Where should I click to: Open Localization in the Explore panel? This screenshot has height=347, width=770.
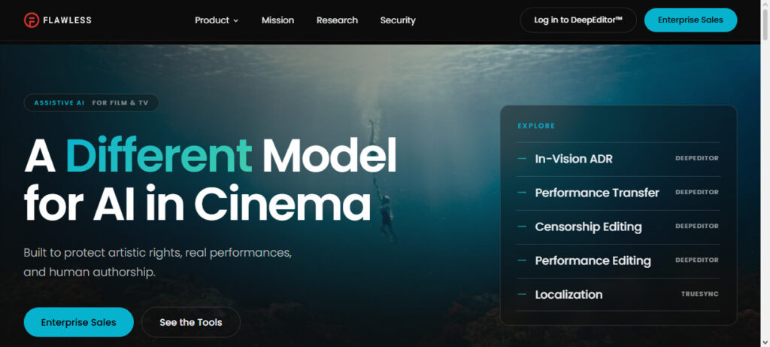pos(618,294)
